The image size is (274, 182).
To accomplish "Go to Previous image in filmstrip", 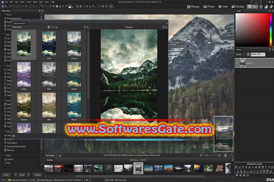I will pos(134,160).
